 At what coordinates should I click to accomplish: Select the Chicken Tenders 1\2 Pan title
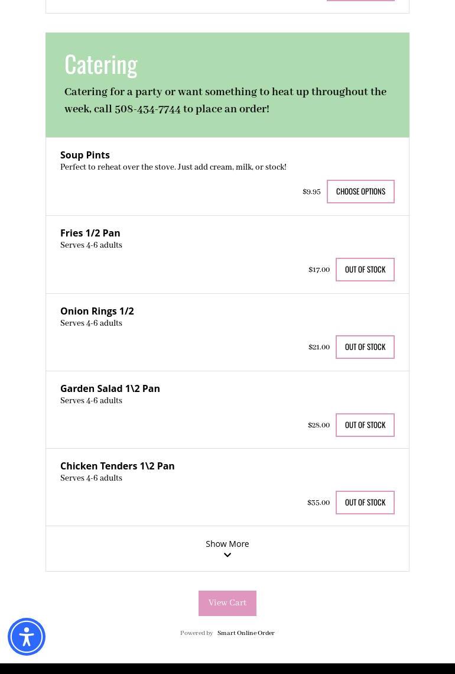click(x=117, y=465)
